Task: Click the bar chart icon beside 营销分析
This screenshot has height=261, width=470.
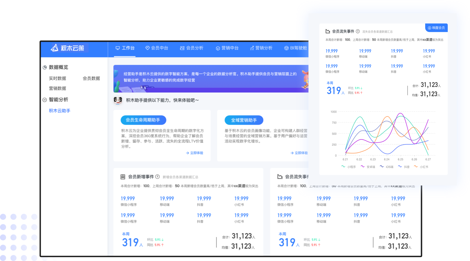Action: tap(252, 48)
